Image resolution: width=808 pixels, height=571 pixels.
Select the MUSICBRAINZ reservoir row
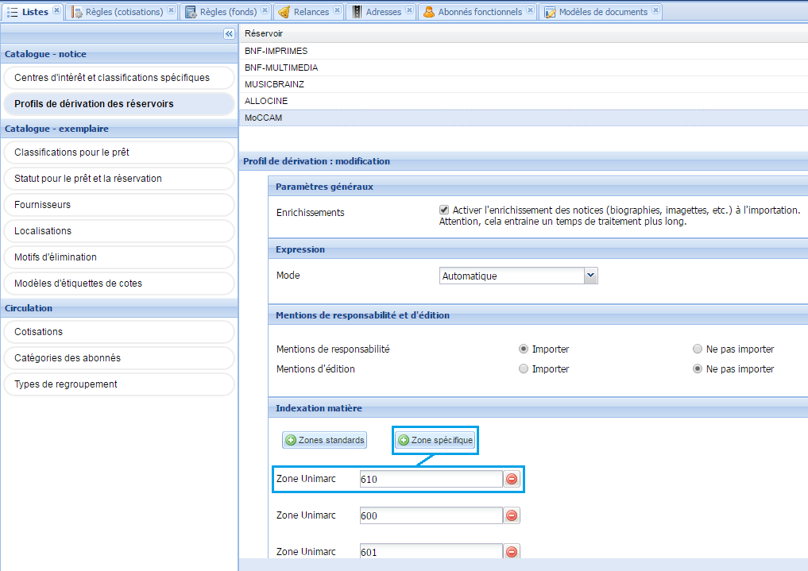(275, 83)
